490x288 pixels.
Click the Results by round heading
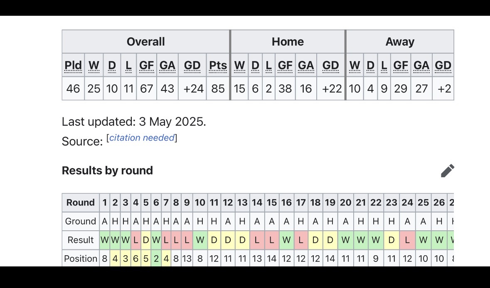point(107,171)
